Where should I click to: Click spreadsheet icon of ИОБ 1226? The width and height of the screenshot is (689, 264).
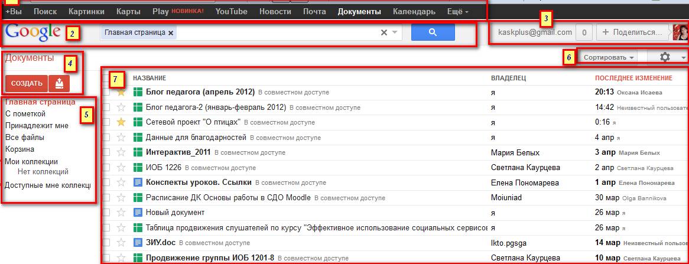pos(138,167)
